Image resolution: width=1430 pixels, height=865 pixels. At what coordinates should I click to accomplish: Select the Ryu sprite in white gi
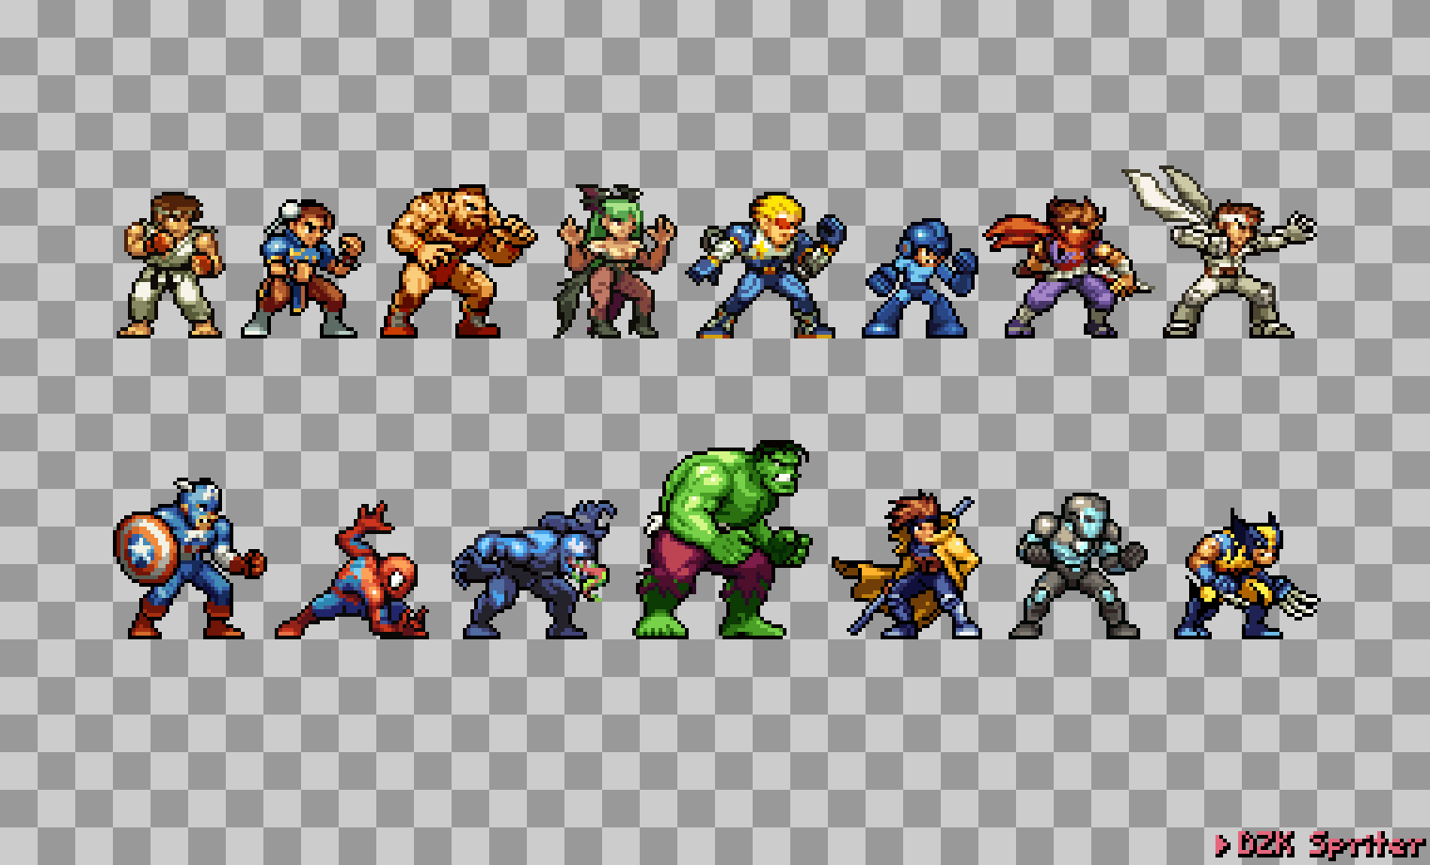click(171, 264)
